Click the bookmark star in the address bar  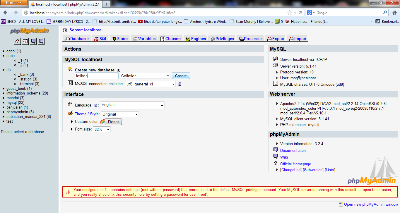[x=290, y=13]
